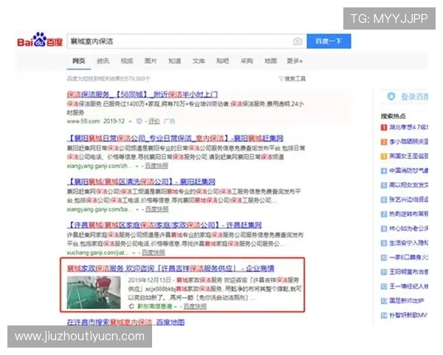
Task: Open the 知道 tab
Action: 175,61
